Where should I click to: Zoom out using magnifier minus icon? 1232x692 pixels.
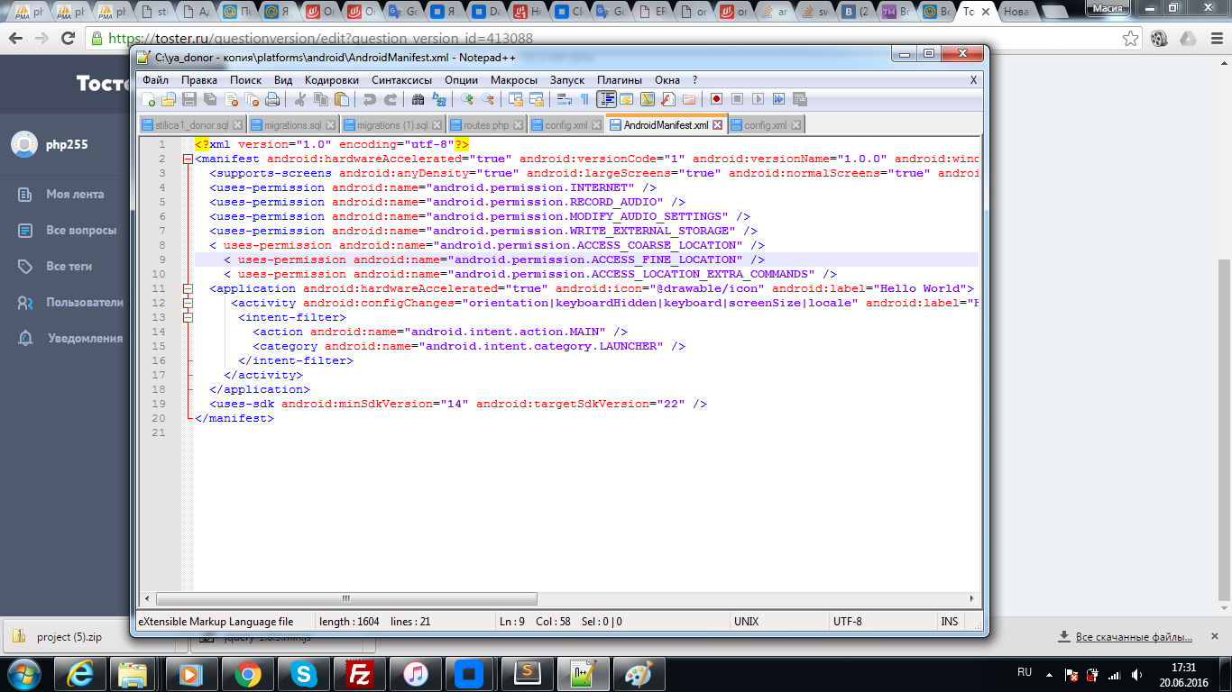488,99
